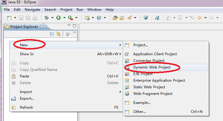The width and height of the screenshot is (223, 121).
Task: Click the New Dynamic Web Project toolbar icon
Action: 87,18
